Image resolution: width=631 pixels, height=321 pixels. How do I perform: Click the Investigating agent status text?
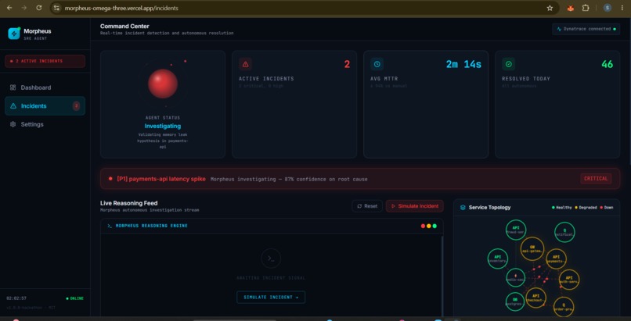pos(163,126)
